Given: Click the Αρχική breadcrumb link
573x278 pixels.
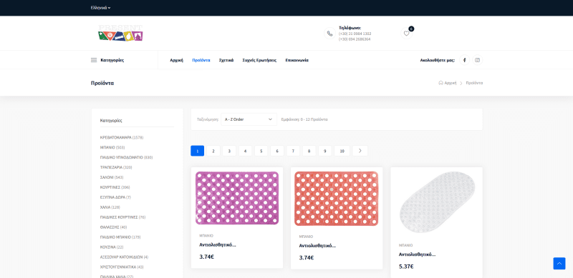Looking at the screenshot, I should tap(448, 83).
